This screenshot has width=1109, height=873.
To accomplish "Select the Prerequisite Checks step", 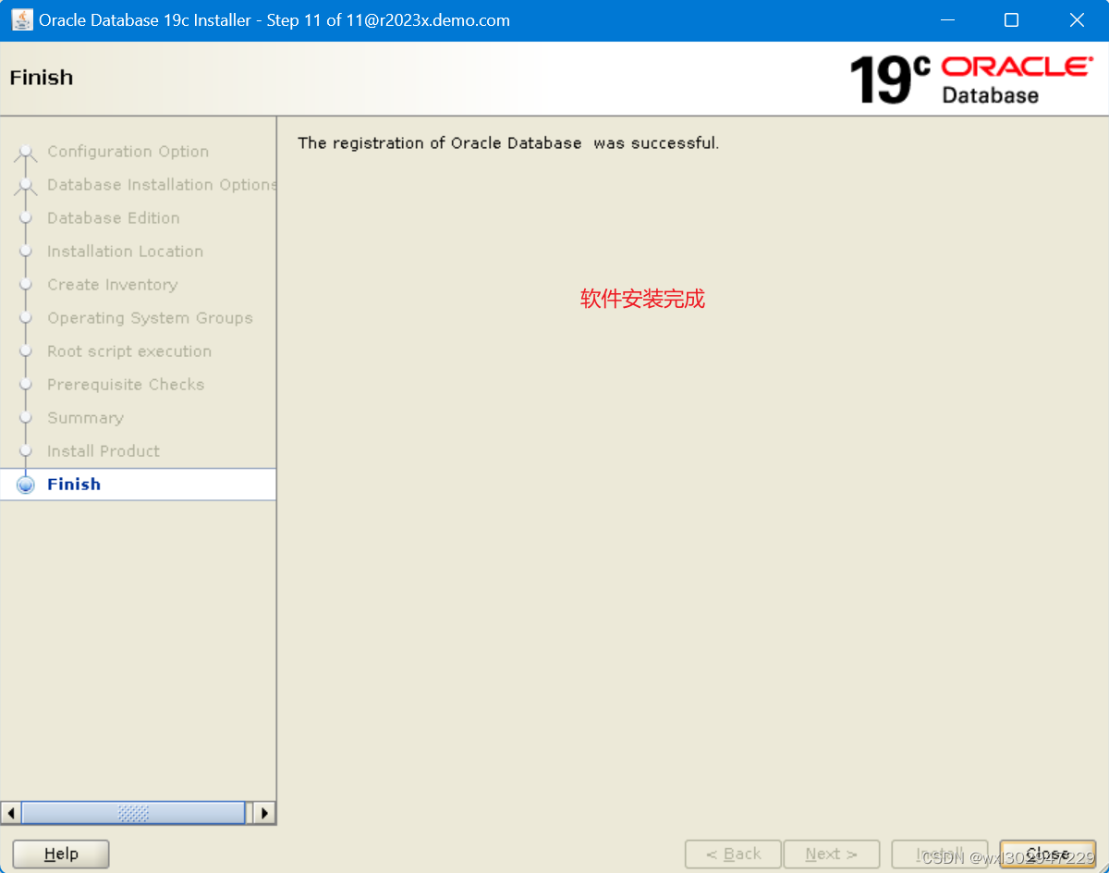I will (126, 385).
